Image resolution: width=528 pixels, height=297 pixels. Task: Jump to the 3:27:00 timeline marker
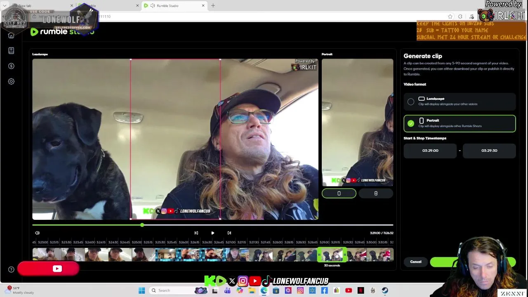230,242
